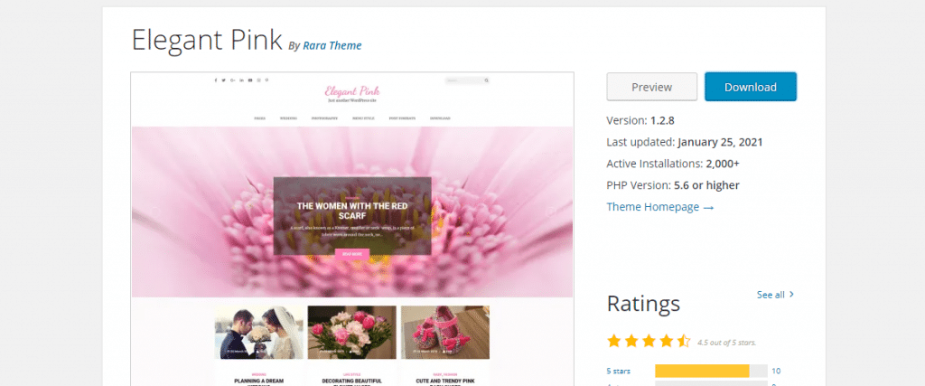
Task: Click the Instagram icon in the theme preview
Action: click(258, 80)
